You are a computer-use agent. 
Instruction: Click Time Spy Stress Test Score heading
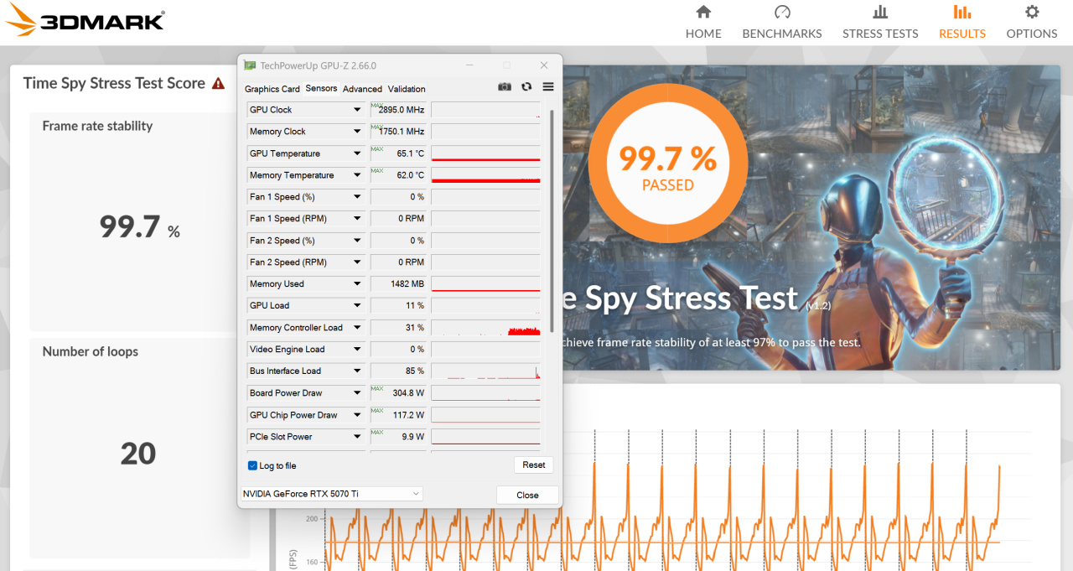(x=114, y=83)
